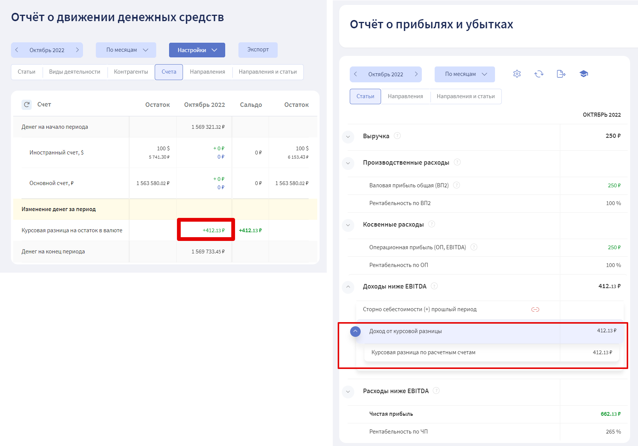Image resolution: width=638 pixels, height=446 pixels.
Task: Click Денег на начало периода row
Action: point(165,127)
